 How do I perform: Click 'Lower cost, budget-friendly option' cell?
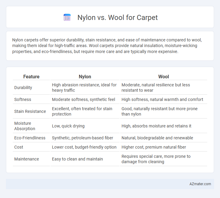click(x=85, y=147)
